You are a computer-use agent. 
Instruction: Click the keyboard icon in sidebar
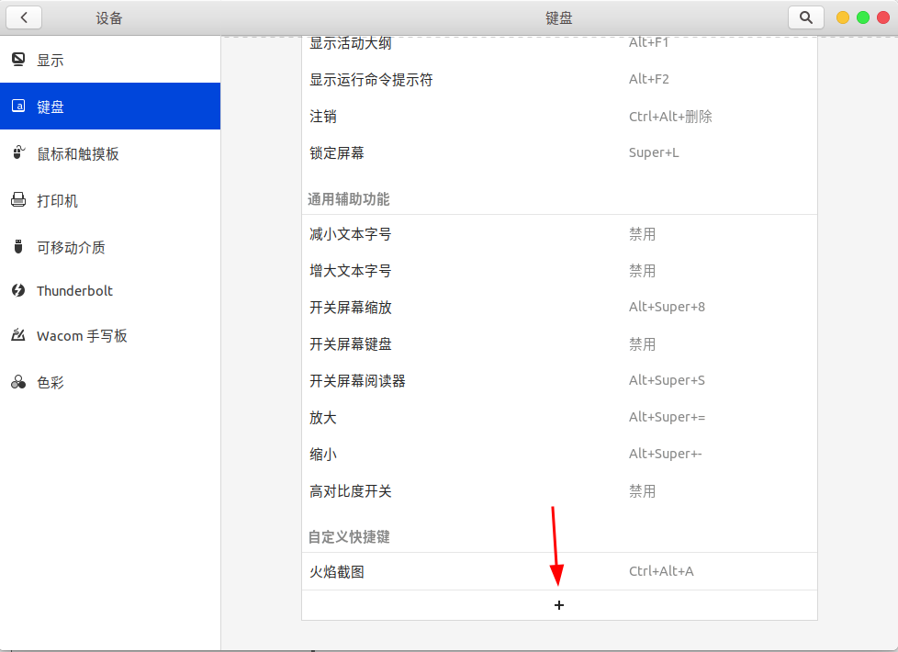click(18, 106)
